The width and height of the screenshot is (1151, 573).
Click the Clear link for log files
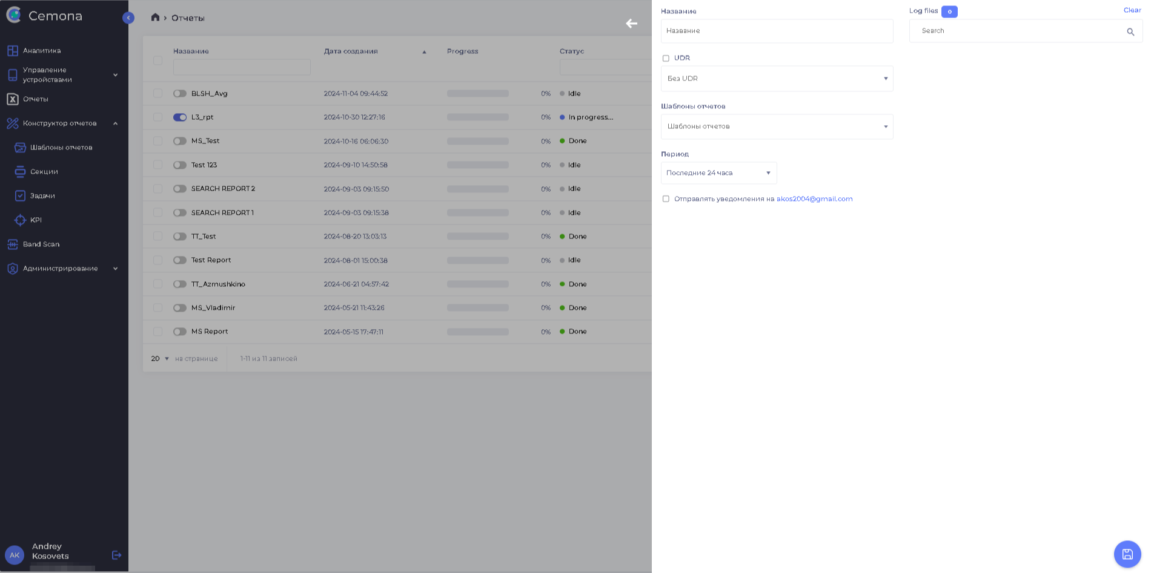point(1132,10)
